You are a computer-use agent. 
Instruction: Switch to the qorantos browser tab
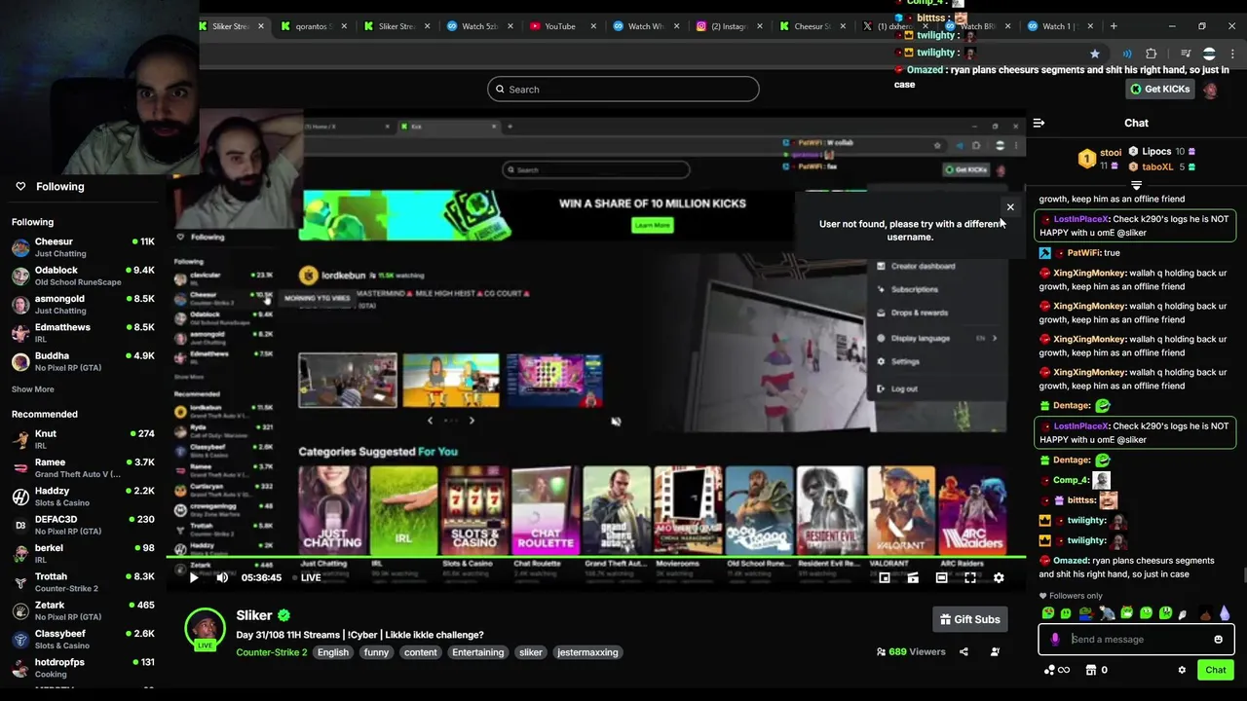click(x=312, y=26)
